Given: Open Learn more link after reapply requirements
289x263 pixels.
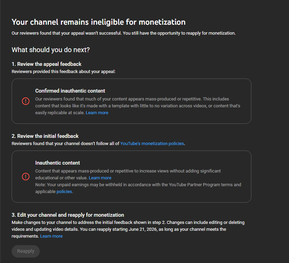Looking at the screenshot, I should (x=51, y=236).
